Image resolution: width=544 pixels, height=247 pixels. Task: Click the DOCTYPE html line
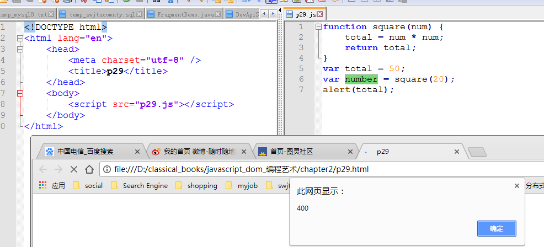66,26
